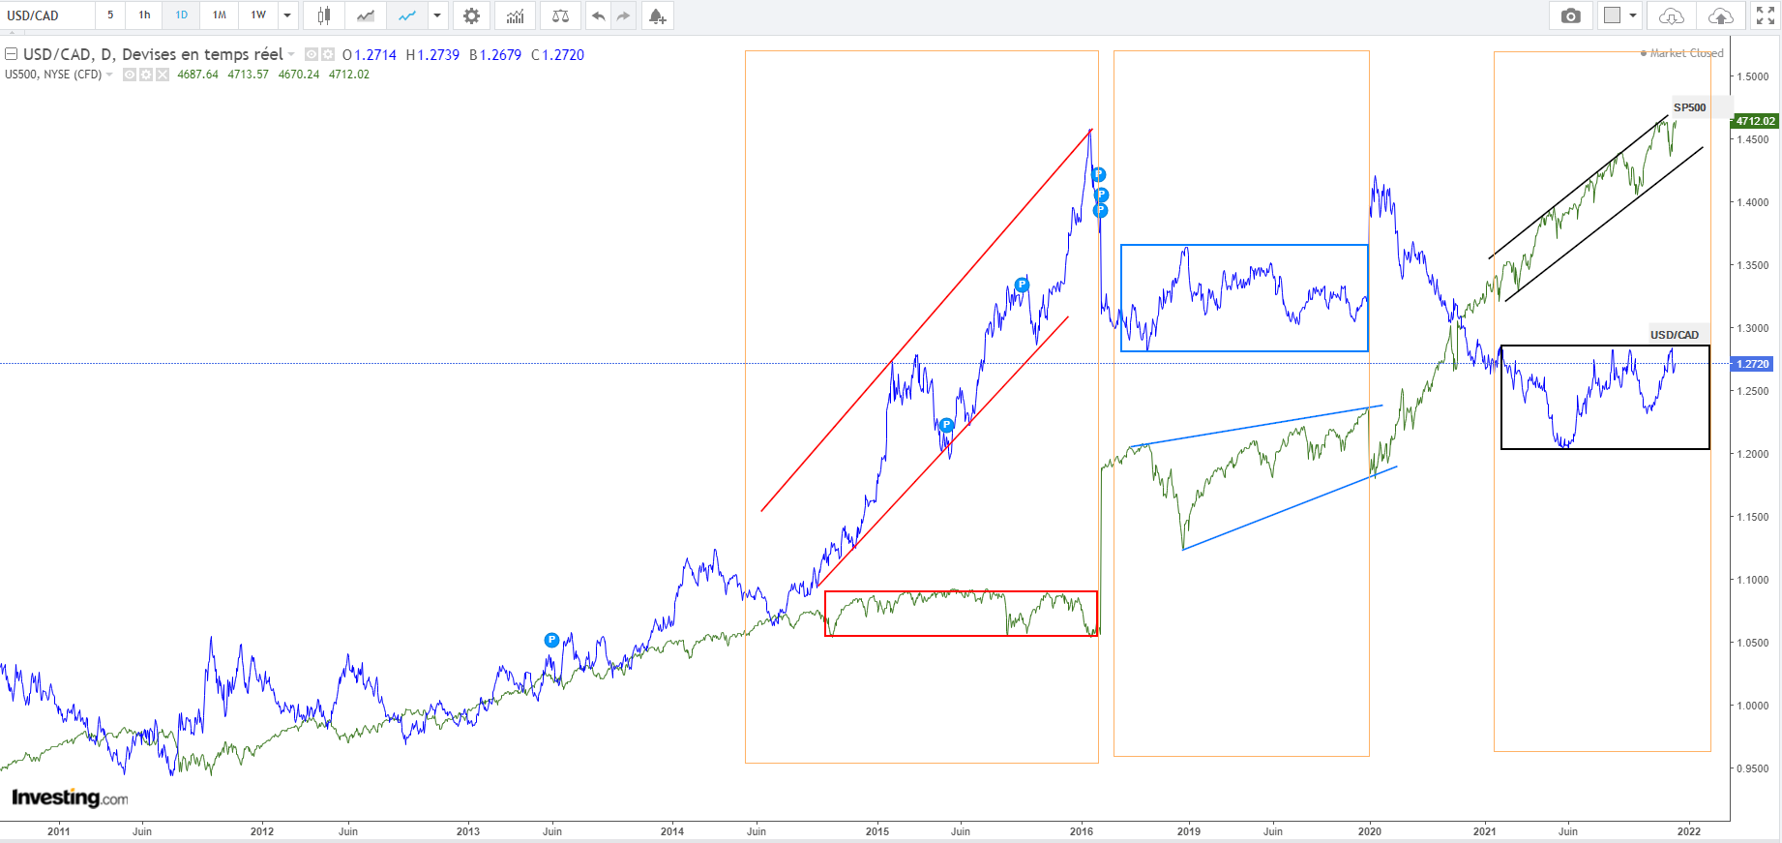
Task: Select the 5 minute timeframe
Action: pos(110,15)
